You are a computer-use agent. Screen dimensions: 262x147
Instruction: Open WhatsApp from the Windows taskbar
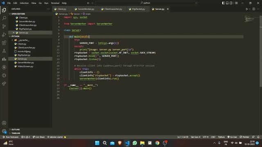click(x=135, y=143)
